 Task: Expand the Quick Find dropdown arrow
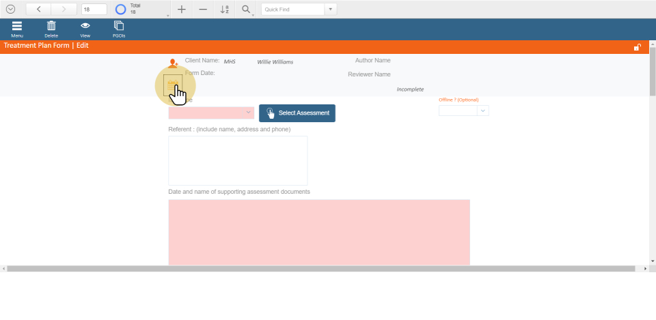pyautogui.click(x=331, y=10)
